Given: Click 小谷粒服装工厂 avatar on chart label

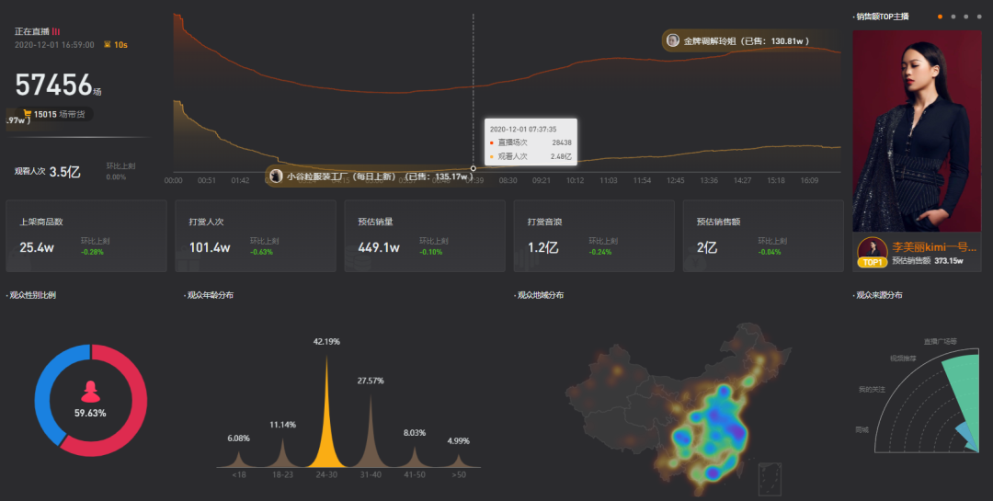Looking at the screenshot, I should (x=276, y=176).
